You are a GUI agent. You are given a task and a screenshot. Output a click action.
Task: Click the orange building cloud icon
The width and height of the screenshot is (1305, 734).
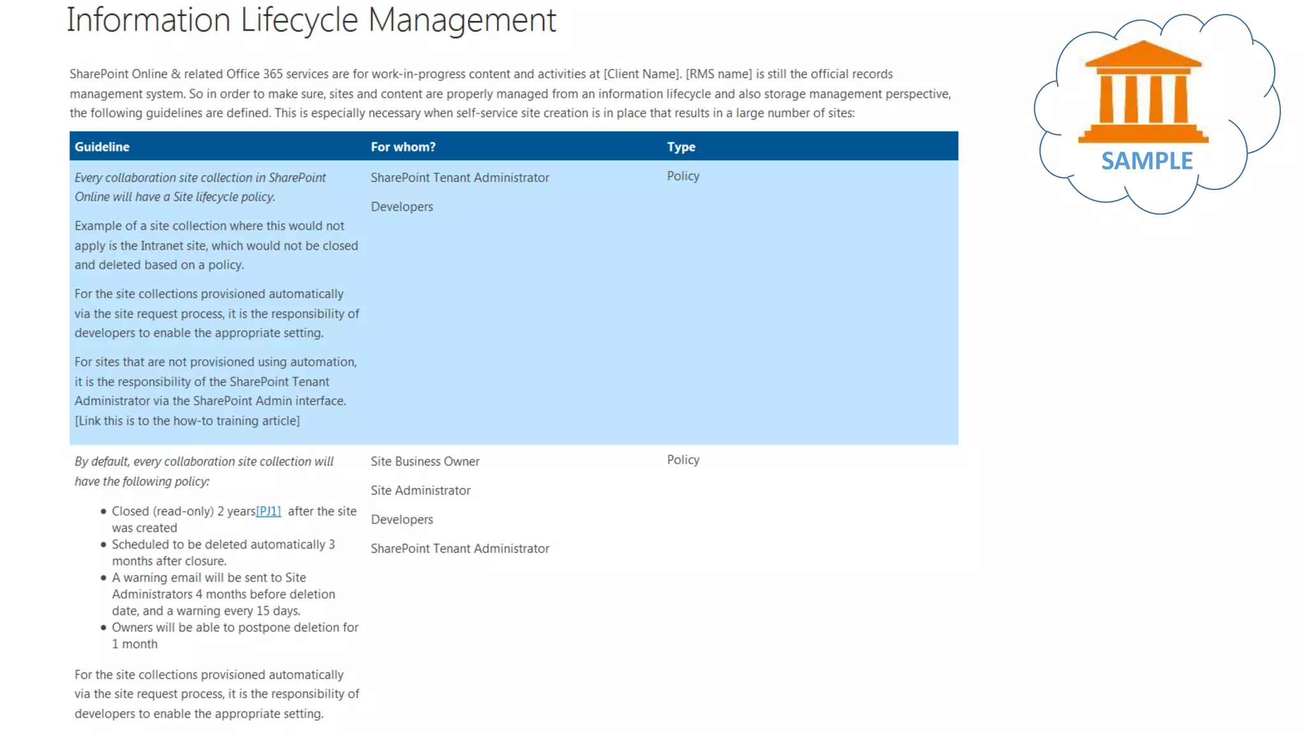(x=1143, y=92)
